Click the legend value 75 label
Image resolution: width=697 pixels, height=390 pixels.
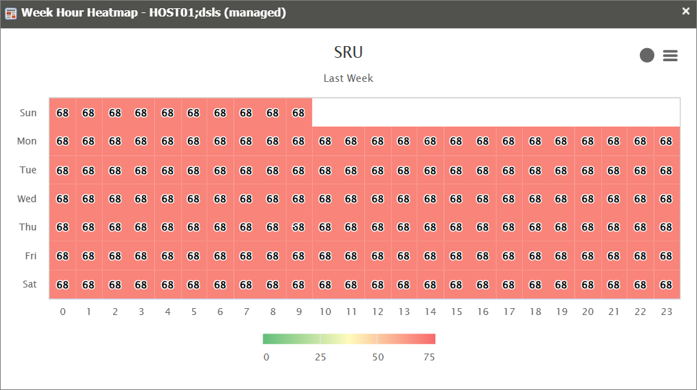click(x=429, y=357)
